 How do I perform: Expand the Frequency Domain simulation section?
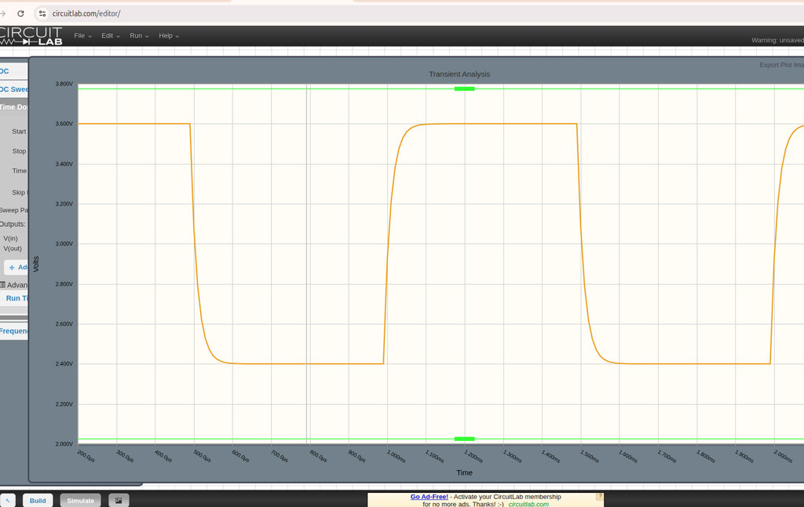[x=14, y=331]
